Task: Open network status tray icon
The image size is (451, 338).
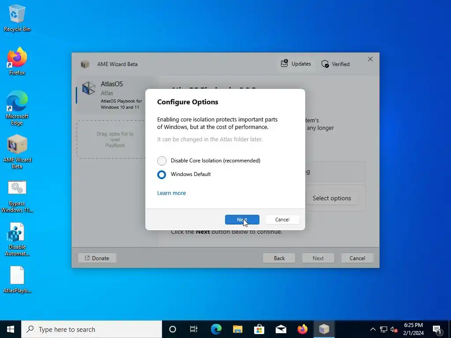Action: 384,329
